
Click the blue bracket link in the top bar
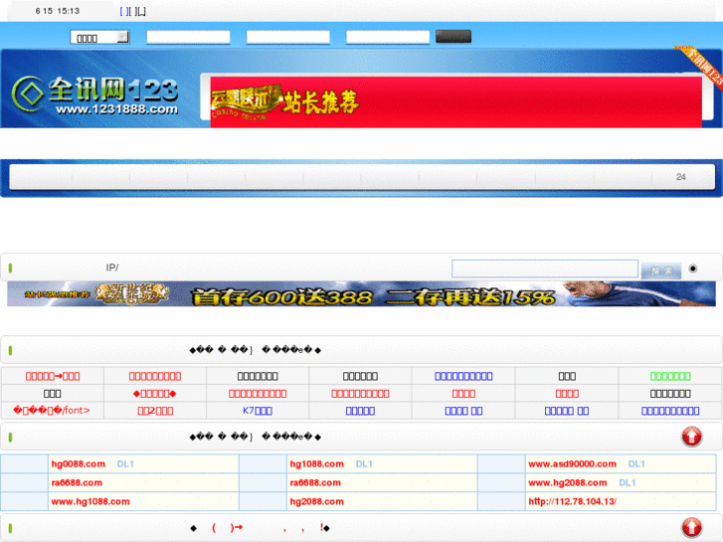coord(124,11)
